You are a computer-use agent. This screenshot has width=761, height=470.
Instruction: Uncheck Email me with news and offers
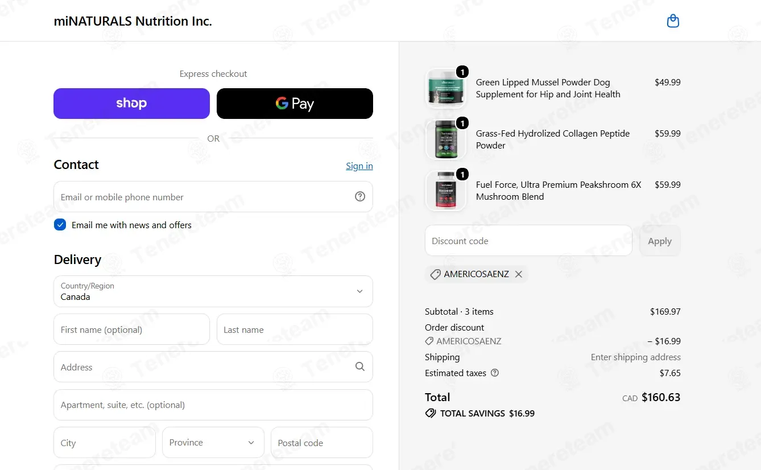(60, 225)
